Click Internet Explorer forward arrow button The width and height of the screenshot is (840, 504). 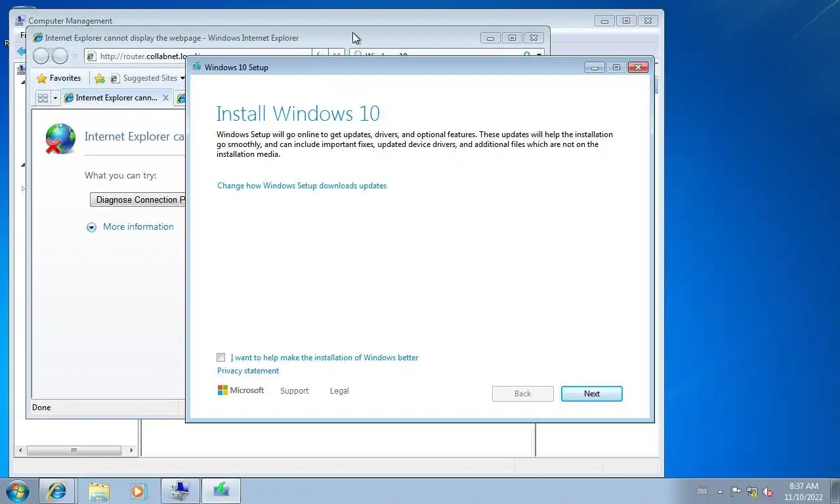[x=60, y=56]
